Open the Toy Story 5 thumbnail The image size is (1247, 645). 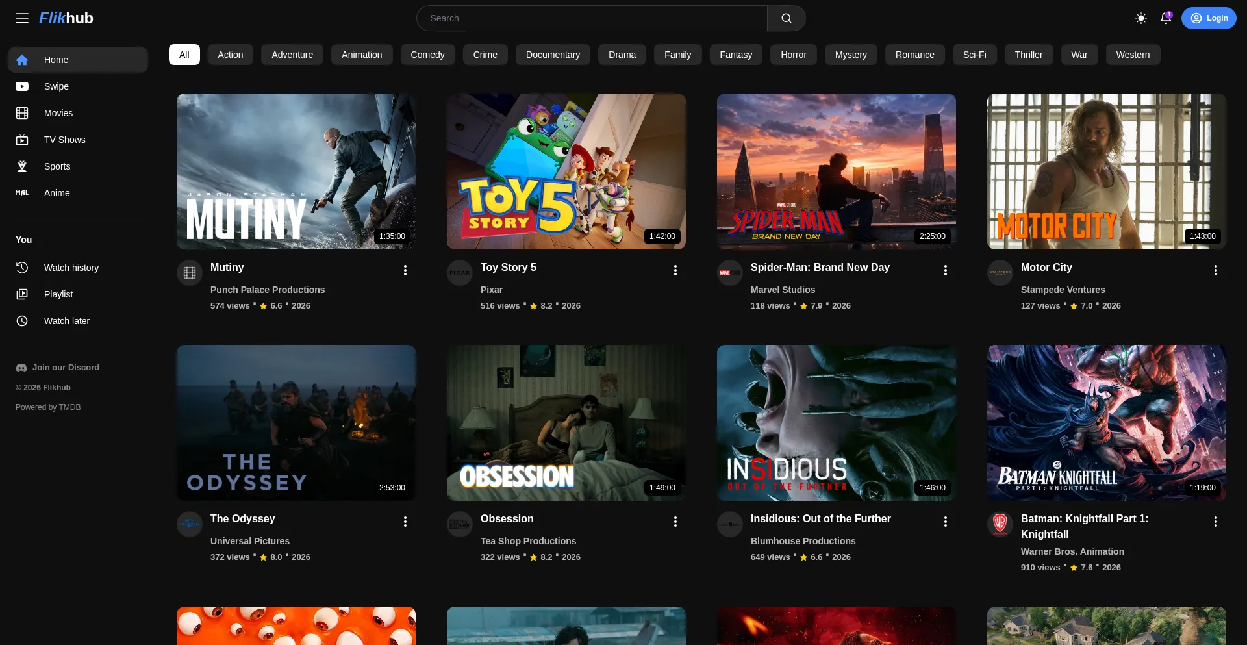(x=566, y=171)
